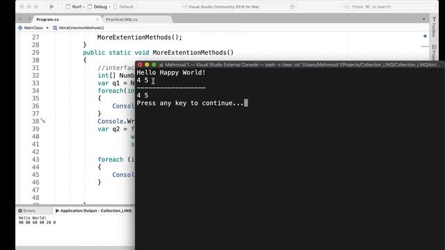Click the blue marker in the editor overview

(425, 36)
